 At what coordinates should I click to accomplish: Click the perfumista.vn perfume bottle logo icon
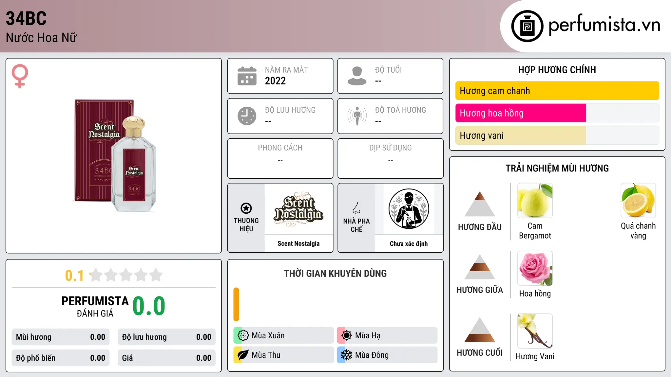[527, 26]
